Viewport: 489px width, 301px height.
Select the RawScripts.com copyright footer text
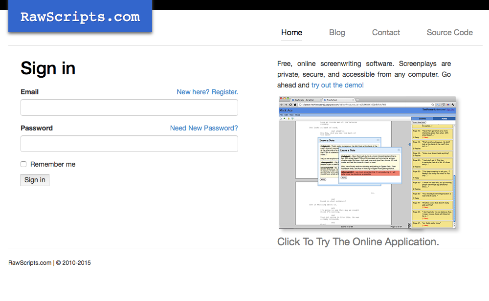pos(49,263)
